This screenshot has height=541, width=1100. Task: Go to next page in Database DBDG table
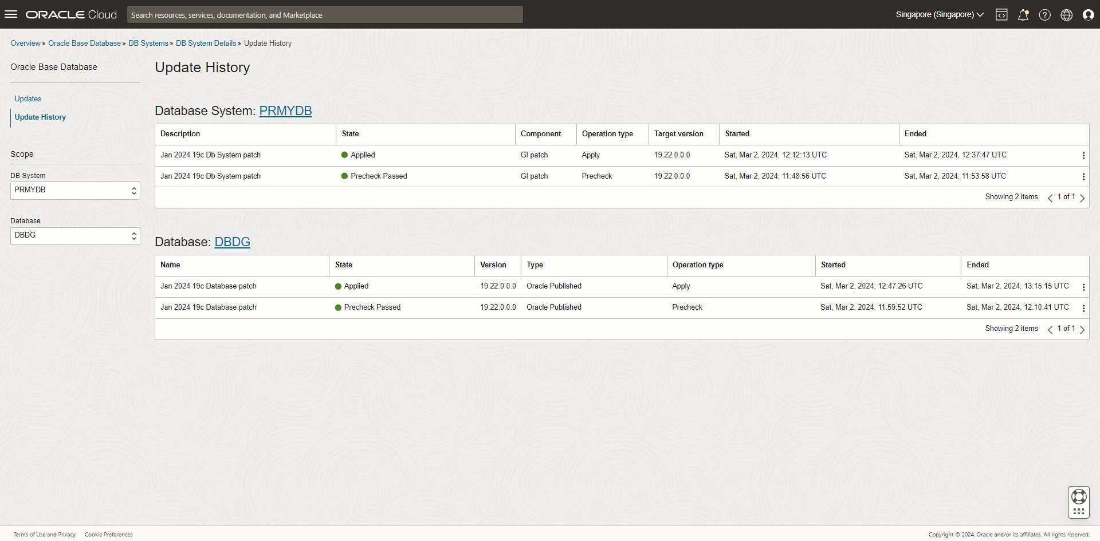coord(1082,330)
